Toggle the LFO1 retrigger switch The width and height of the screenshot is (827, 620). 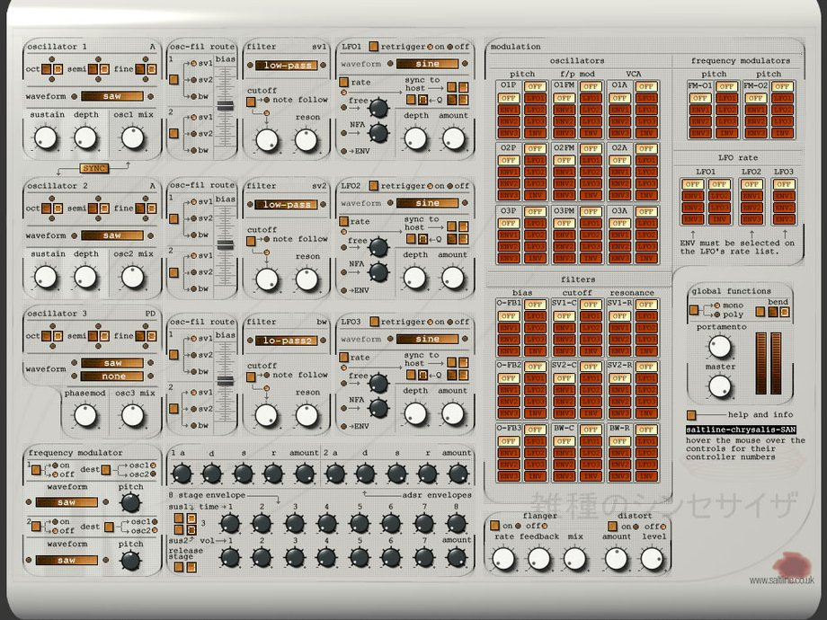pyautogui.click(x=373, y=47)
